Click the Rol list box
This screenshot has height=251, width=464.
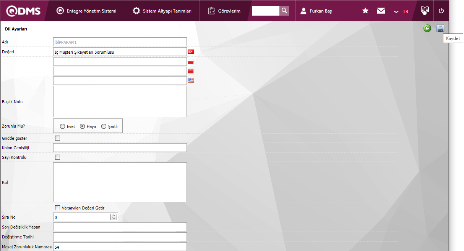tap(120, 182)
